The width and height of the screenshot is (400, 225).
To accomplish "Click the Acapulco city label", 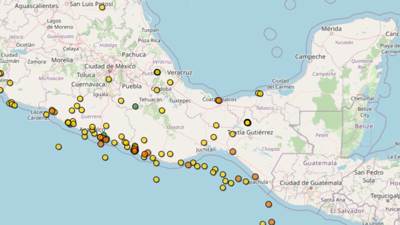I will click(92, 129).
